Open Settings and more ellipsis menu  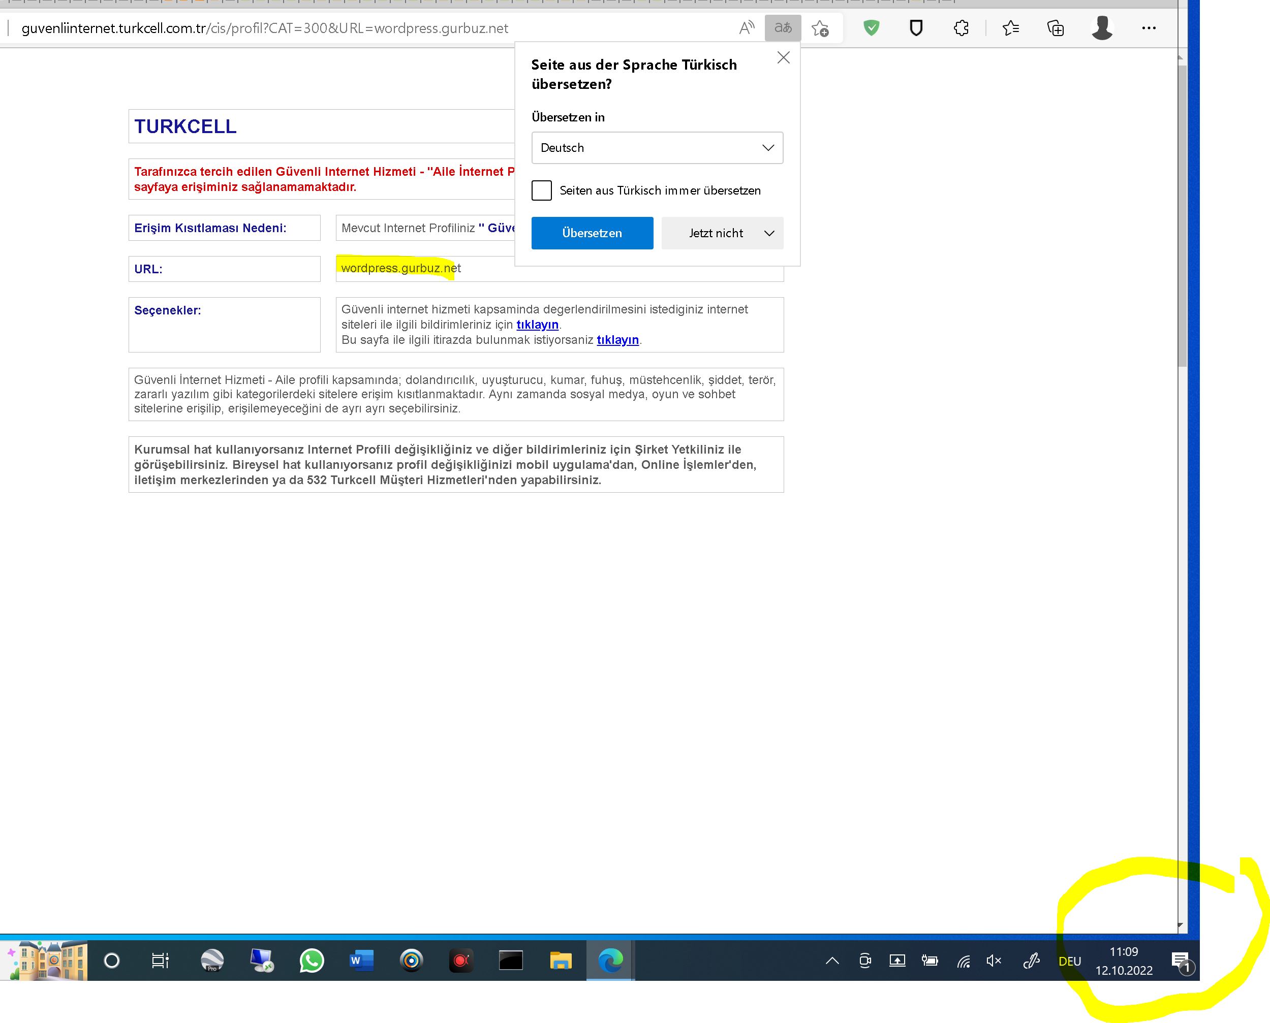(x=1149, y=28)
